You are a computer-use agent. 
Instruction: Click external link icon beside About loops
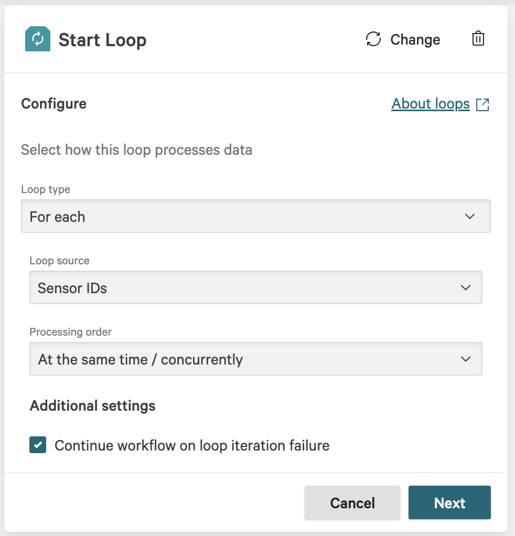click(x=482, y=104)
